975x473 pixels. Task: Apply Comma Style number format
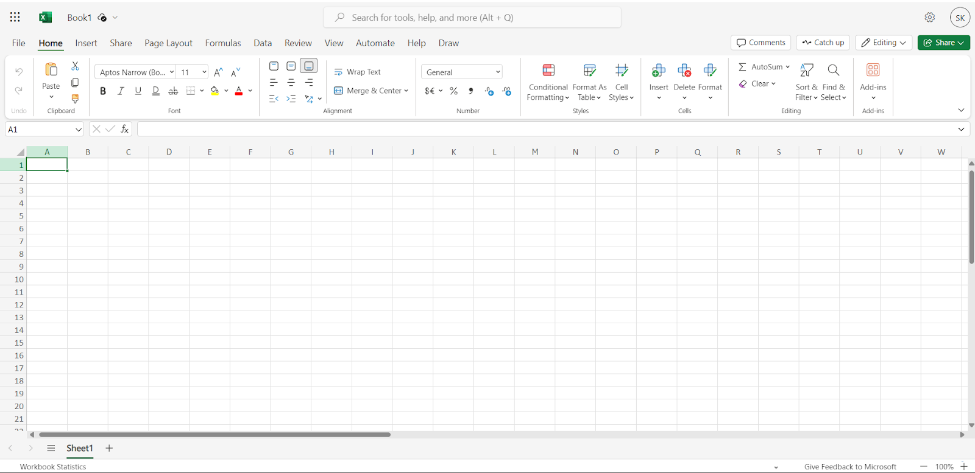click(470, 91)
